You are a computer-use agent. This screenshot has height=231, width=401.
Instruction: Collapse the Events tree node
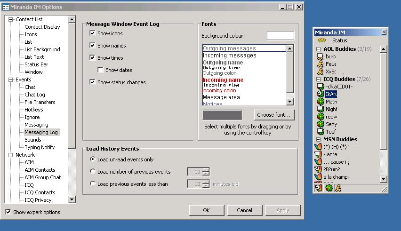10,80
